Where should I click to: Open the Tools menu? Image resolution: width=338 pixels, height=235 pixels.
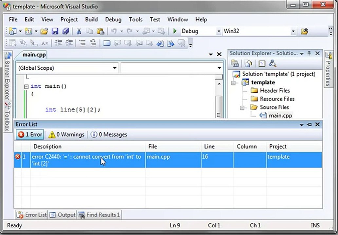point(136,20)
